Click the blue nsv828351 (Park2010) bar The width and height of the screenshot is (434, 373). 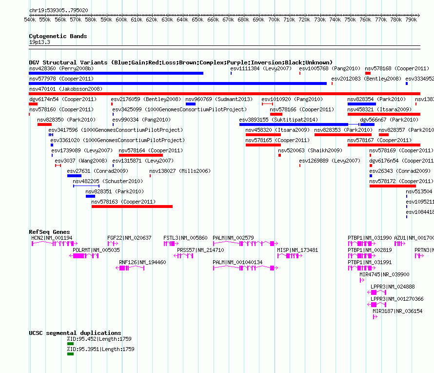(91, 196)
